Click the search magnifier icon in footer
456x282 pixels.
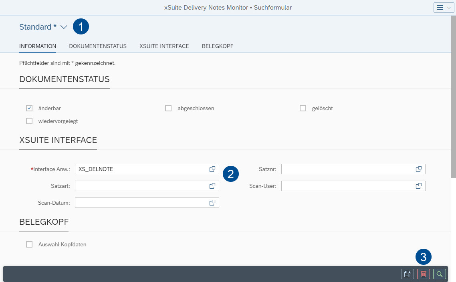click(x=440, y=274)
